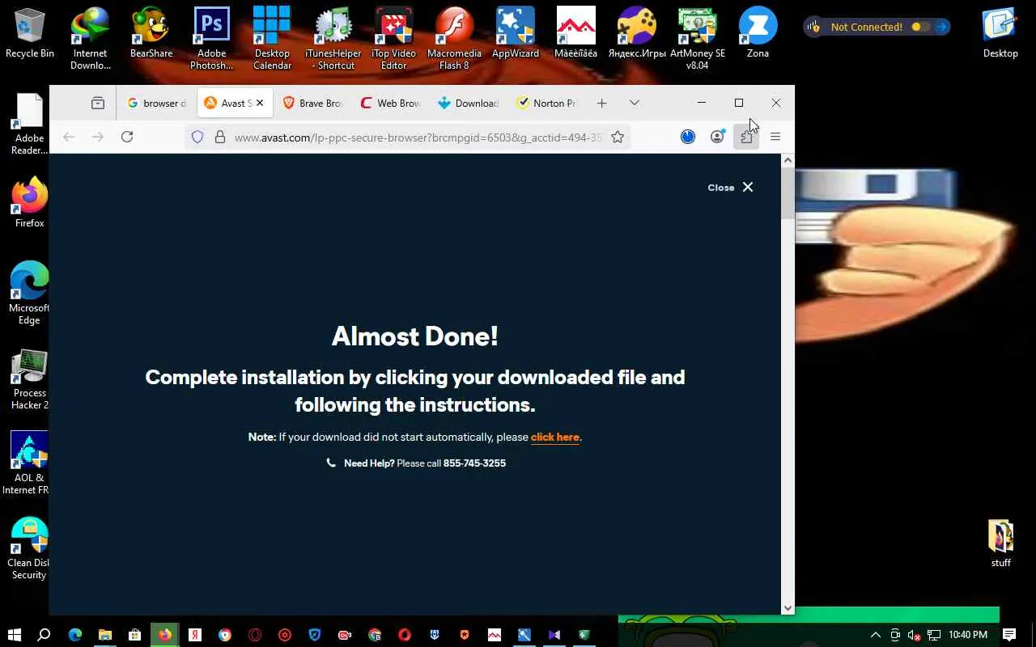
Task: Open the BearShare desktop shortcut
Action: coord(151,33)
